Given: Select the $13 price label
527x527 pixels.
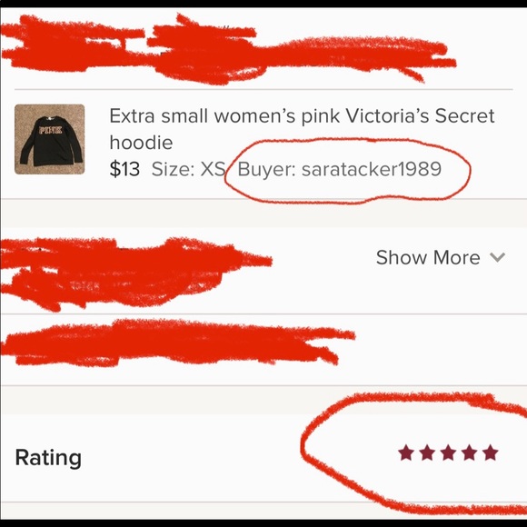Looking at the screenshot, I should [124, 169].
